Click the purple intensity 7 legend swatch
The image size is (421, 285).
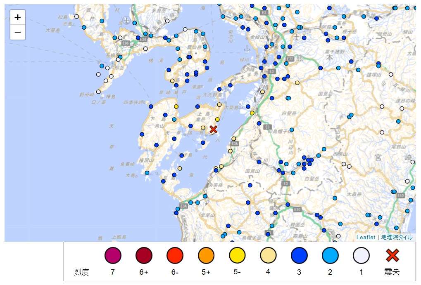[113, 255]
